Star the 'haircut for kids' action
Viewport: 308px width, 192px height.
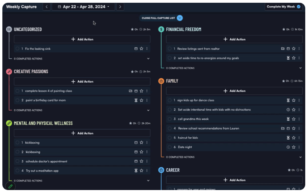(293, 138)
